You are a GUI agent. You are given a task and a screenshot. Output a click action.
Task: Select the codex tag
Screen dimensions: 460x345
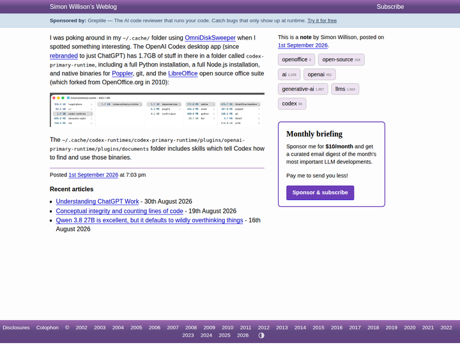292,103
